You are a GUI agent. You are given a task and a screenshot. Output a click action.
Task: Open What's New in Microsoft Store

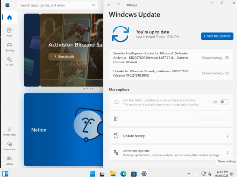(9, 132)
